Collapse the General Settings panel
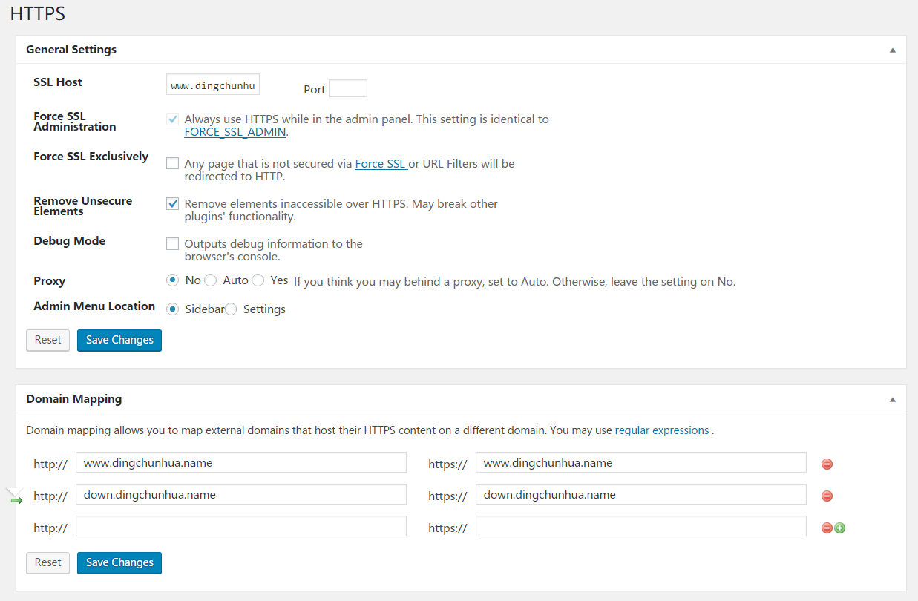The width and height of the screenshot is (918, 601). tap(893, 50)
